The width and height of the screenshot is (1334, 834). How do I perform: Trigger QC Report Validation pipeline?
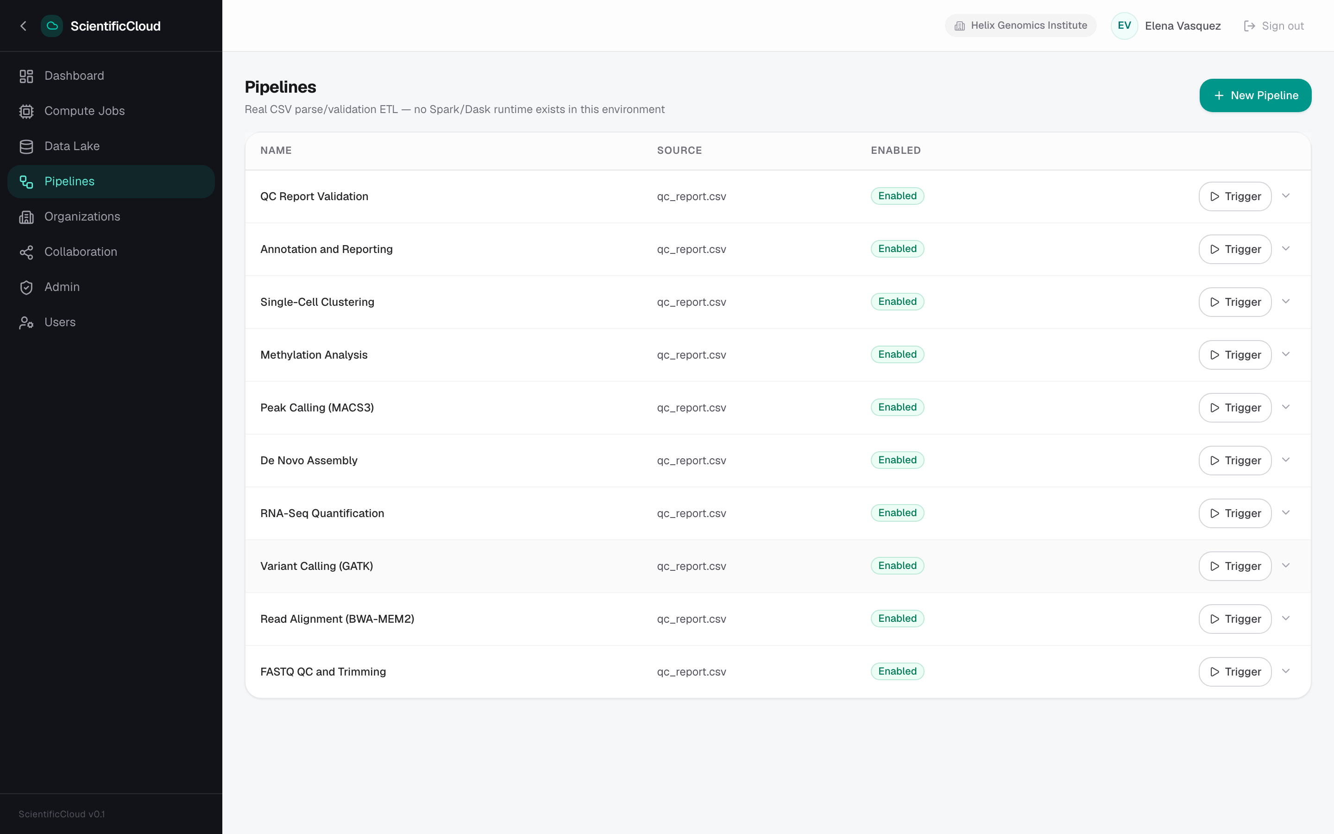point(1235,196)
